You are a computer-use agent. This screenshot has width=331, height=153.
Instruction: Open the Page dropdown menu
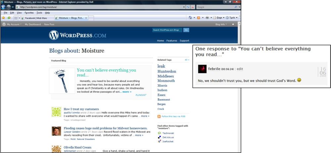pos(219,18)
